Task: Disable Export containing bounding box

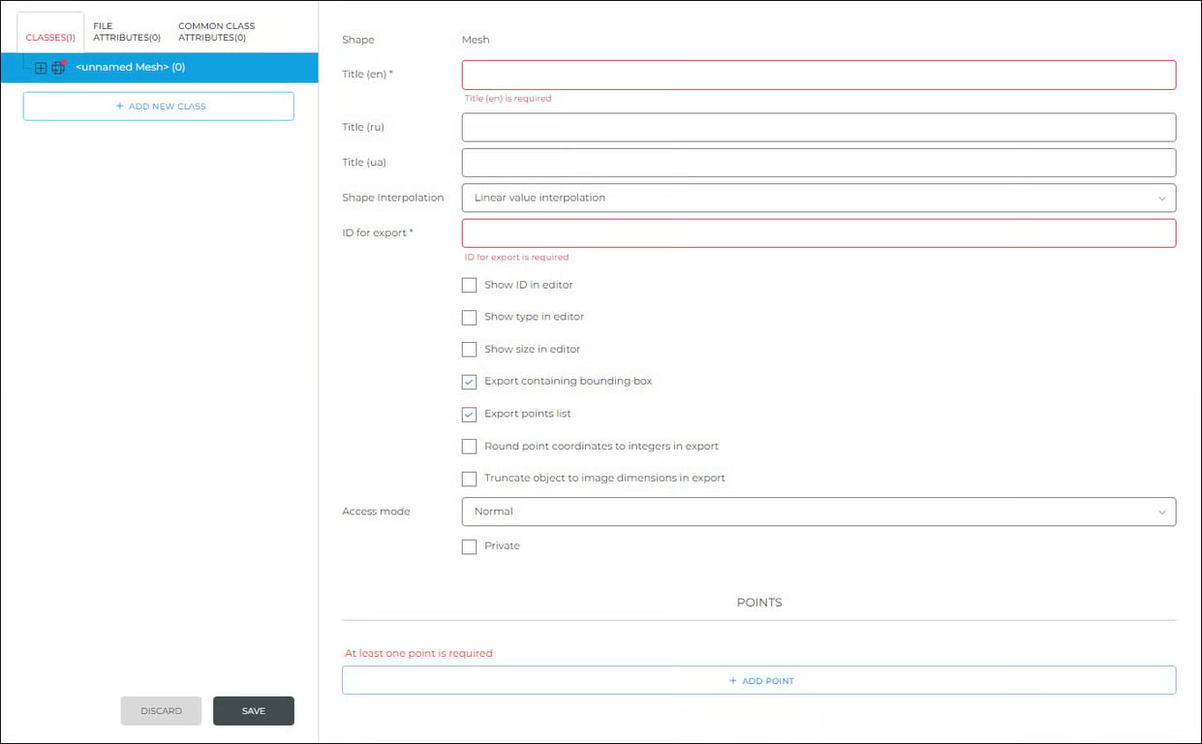Action: 470,382
